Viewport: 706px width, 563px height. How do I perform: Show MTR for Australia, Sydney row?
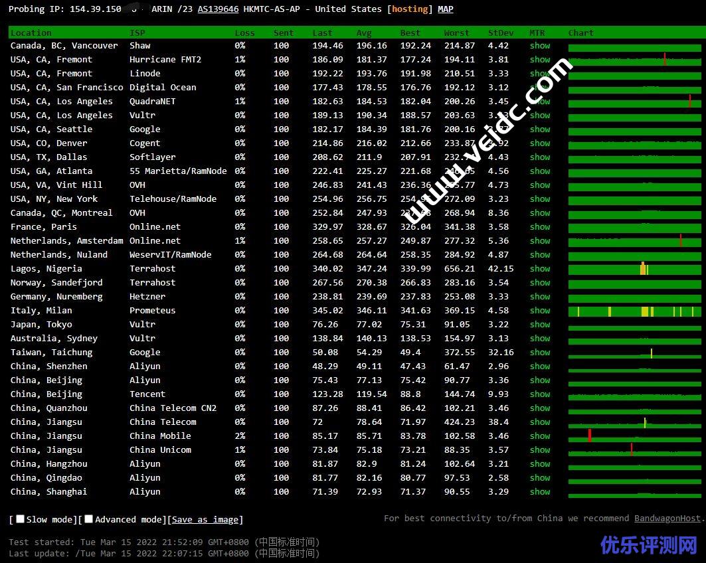[540, 339]
